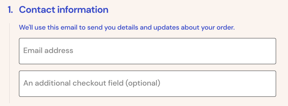The image size is (288, 106).
Task: Activate the first text box under Contact information
Action: (147, 51)
